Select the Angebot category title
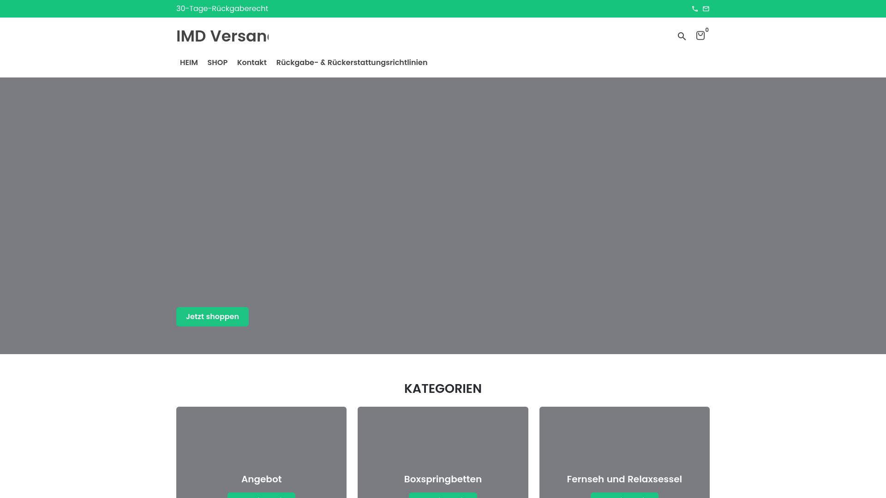886x498 pixels. (x=261, y=479)
